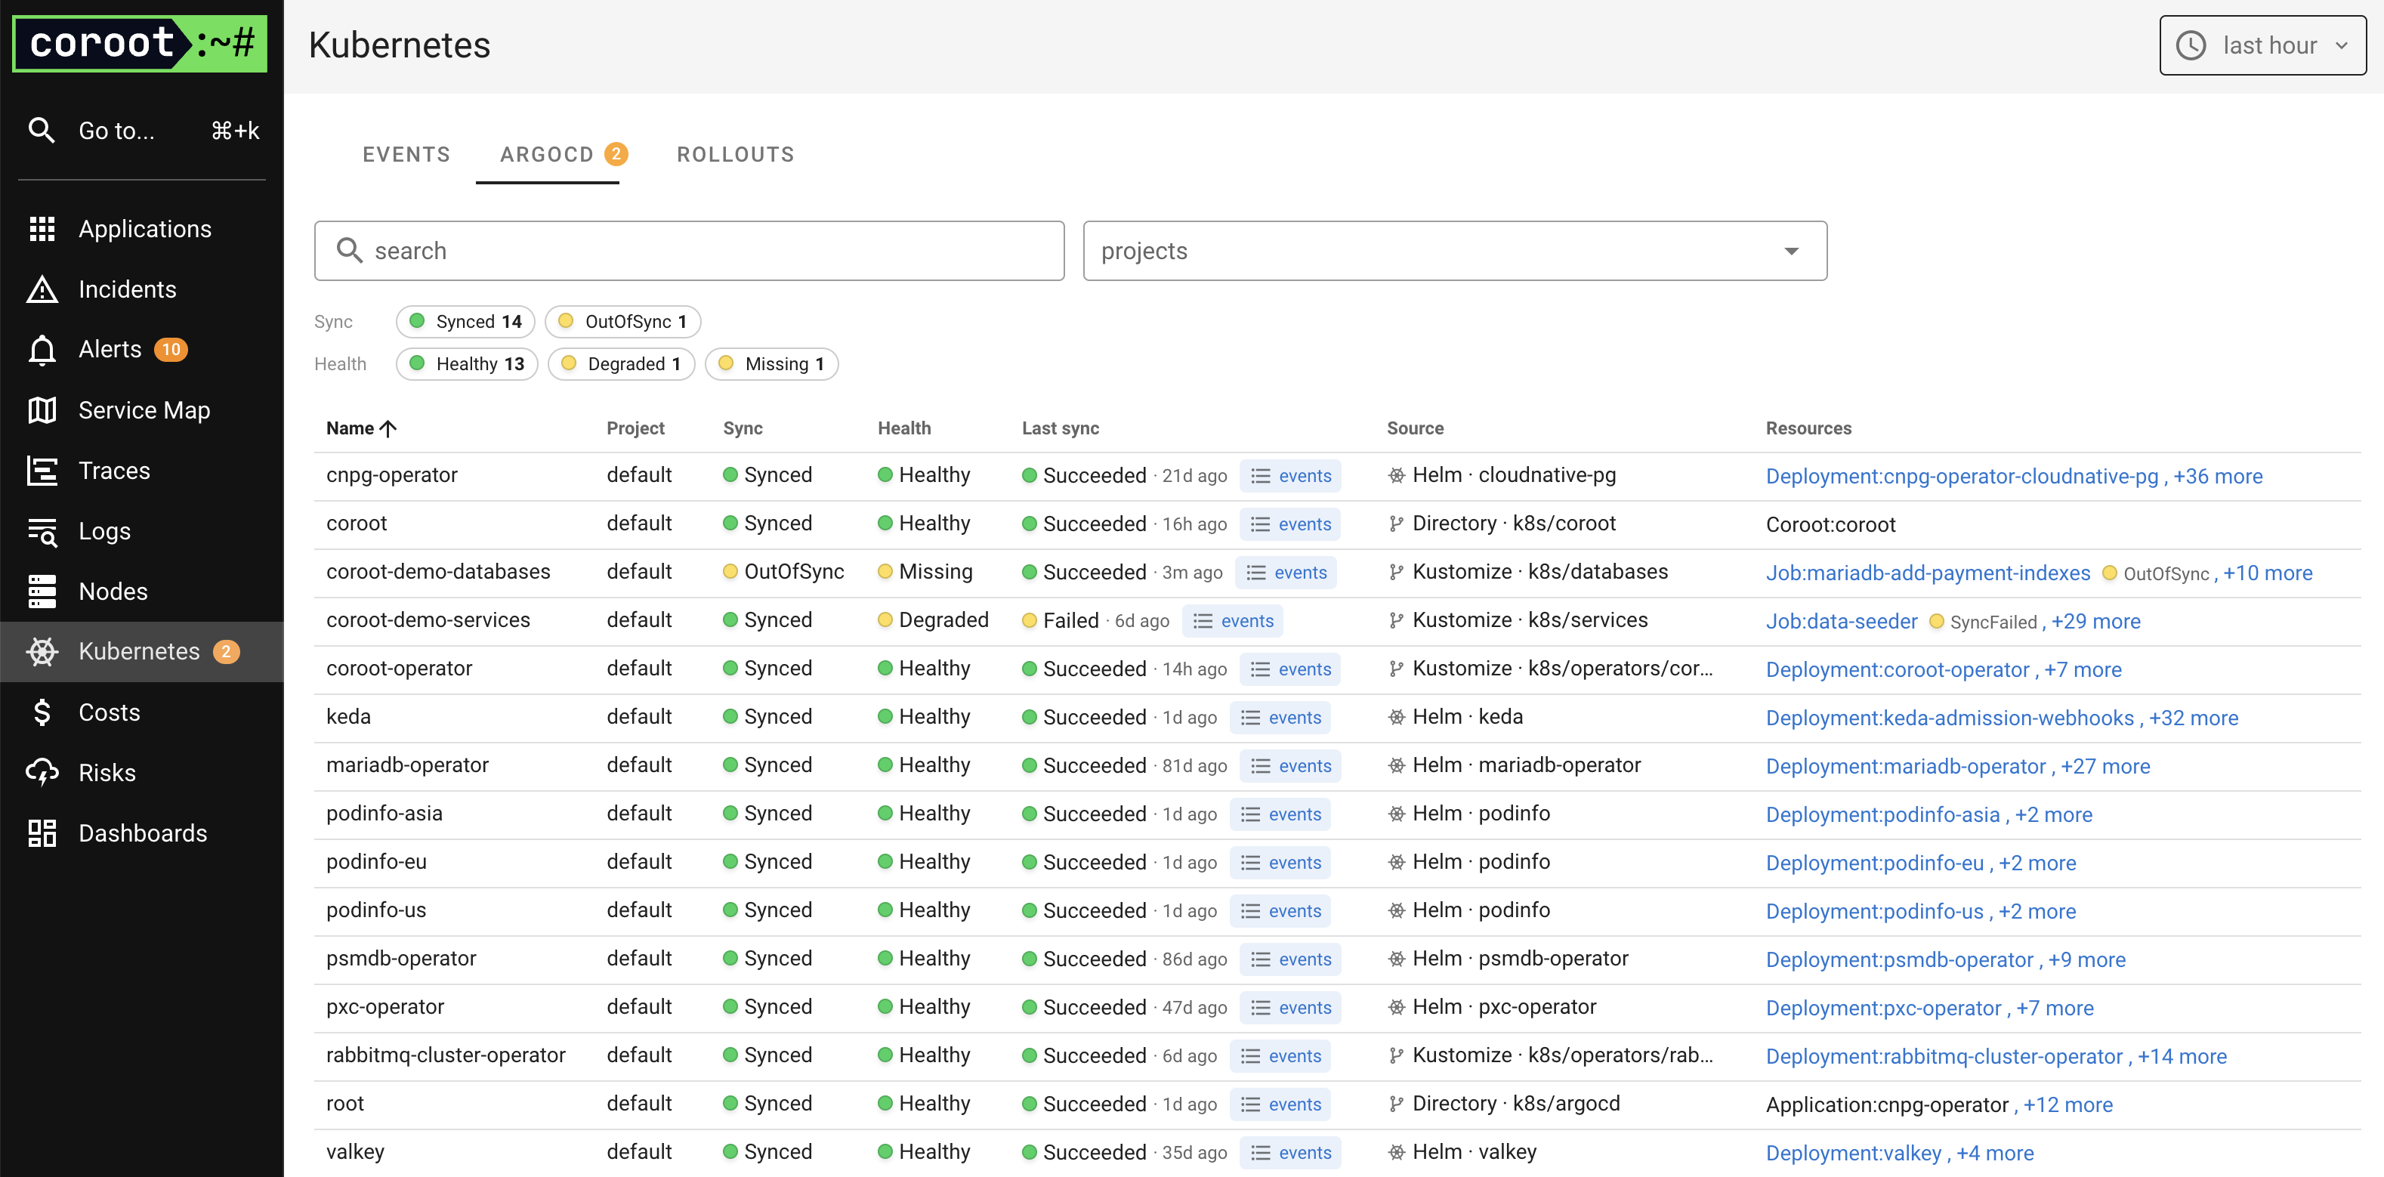Open events for coroot-demo-databases
The height and width of the screenshot is (1177, 2384).
[1286, 573]
